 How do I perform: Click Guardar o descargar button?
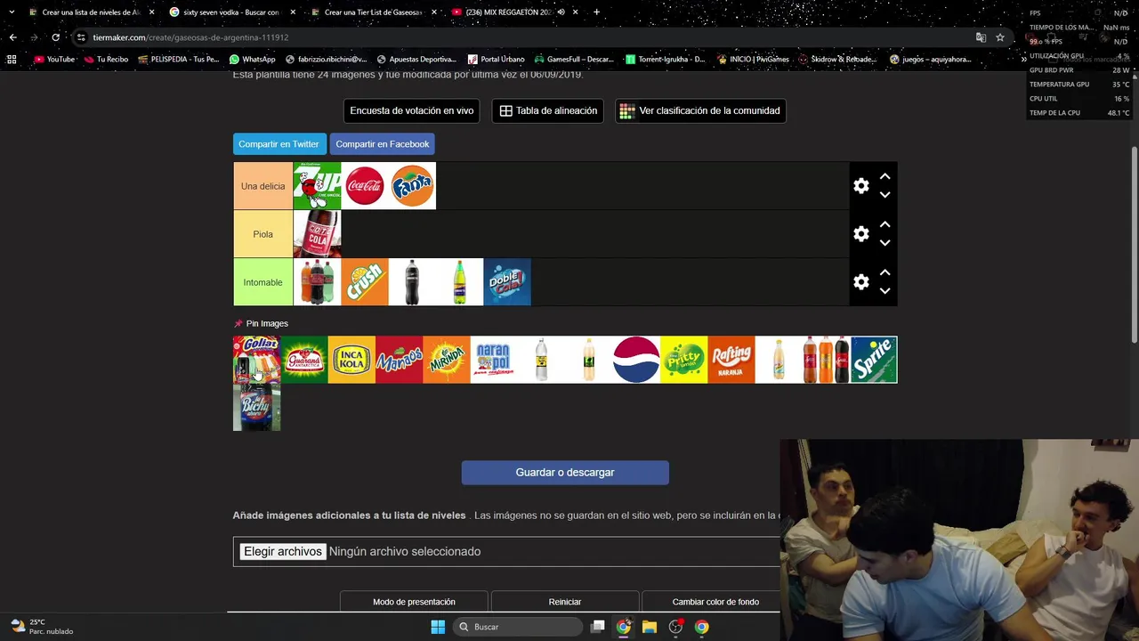[565, 473]
